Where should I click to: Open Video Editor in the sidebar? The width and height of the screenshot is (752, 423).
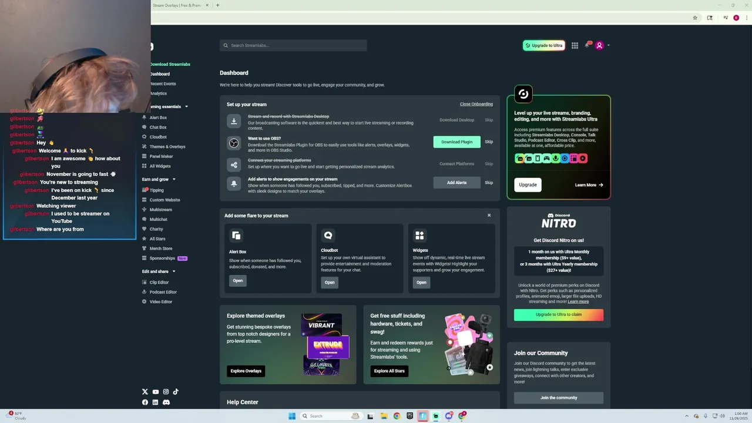pyautogui.click(x=161, y=301)
